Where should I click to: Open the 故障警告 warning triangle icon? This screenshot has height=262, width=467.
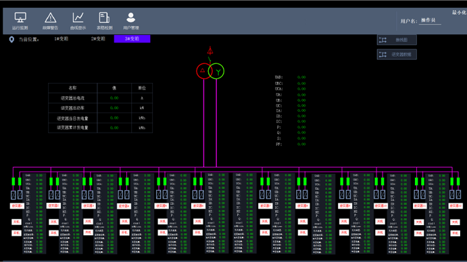(50, 18)
